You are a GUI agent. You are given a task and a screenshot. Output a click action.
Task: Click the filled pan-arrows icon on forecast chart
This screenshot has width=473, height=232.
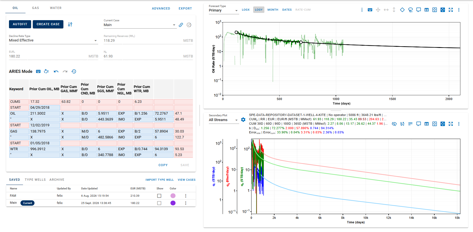pyautogui.click(x=443, y=10)
